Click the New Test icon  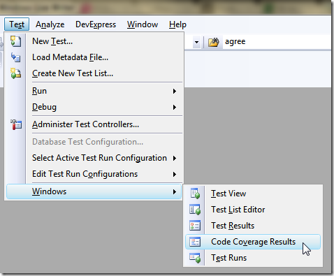pos(15,41)
